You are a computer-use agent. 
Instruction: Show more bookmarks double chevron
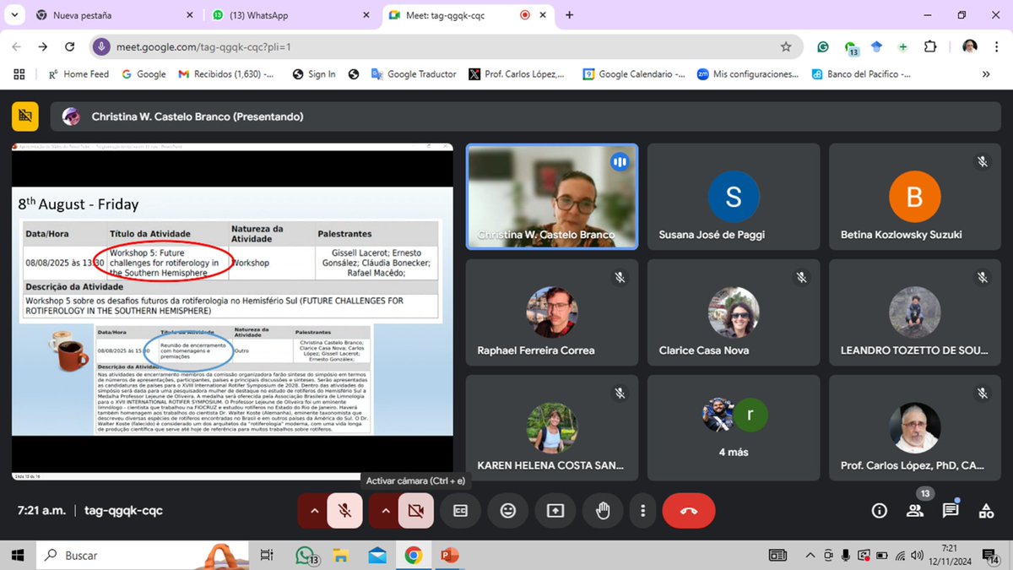tap(986, 74)
